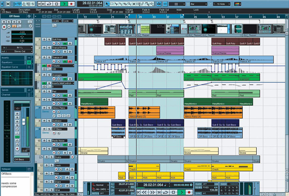Open the Volume automation parameter dropdown
This screenshot has width=289, height=196.
[63, 65]
